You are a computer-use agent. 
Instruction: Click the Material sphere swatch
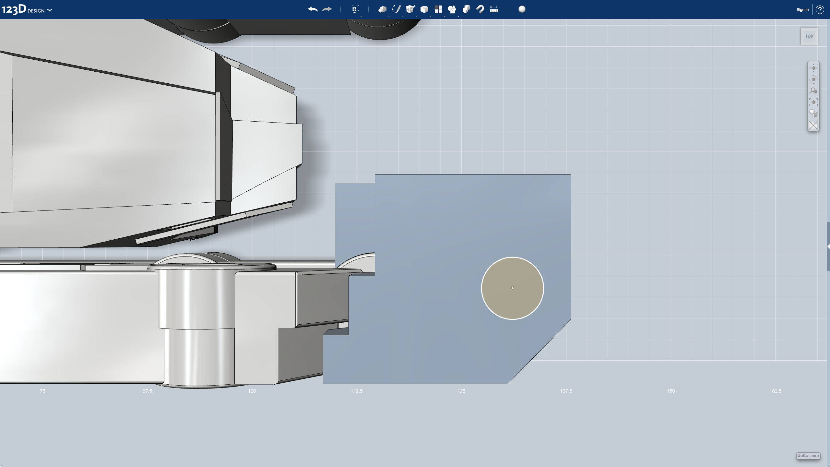coord(522,10)
